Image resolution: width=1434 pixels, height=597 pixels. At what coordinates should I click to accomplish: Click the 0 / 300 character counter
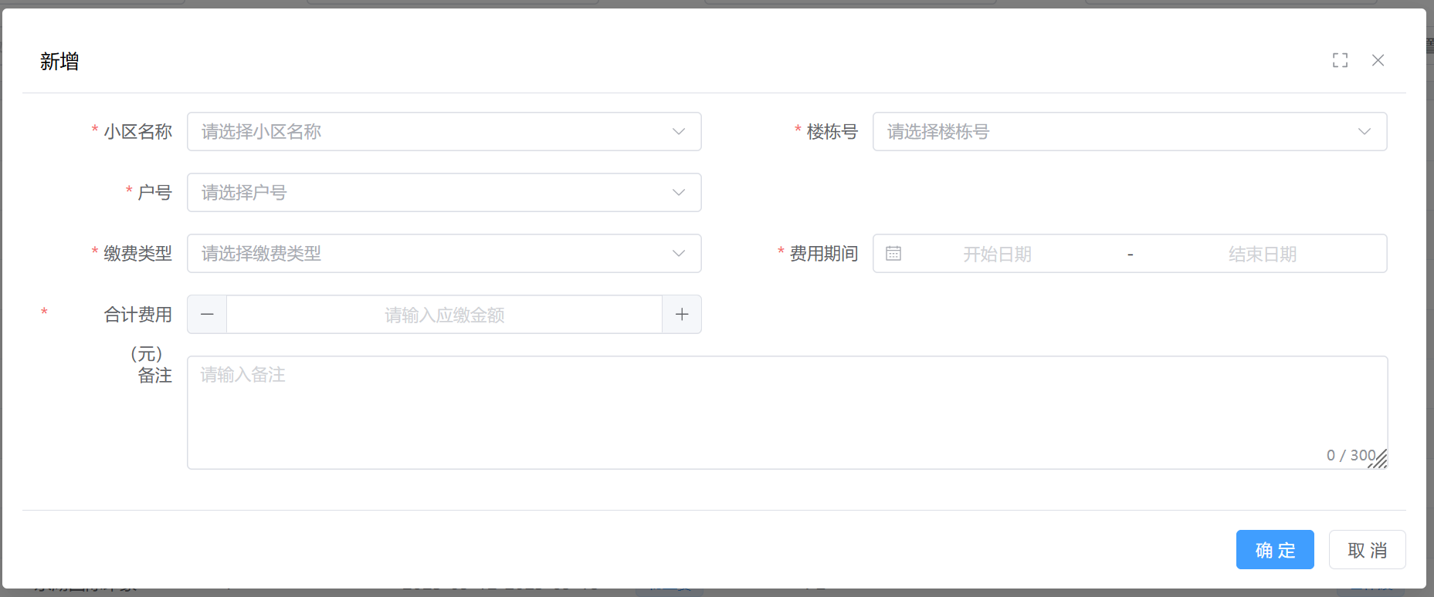(1350, 455)
